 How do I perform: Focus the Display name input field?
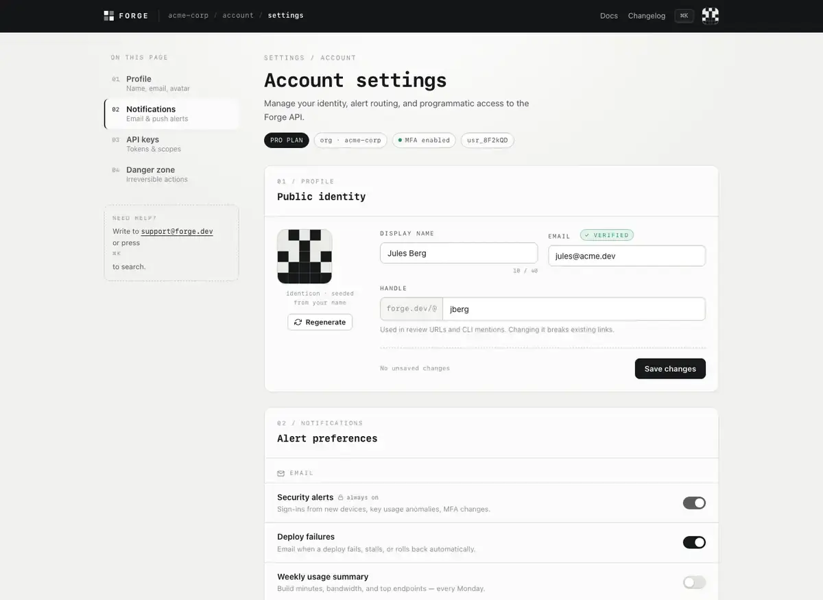click(x=459, y=253)
